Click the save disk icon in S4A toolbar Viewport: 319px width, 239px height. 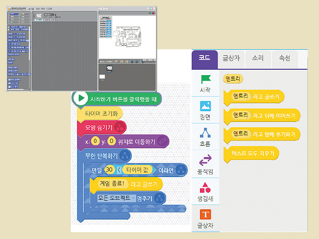[33, 9]
